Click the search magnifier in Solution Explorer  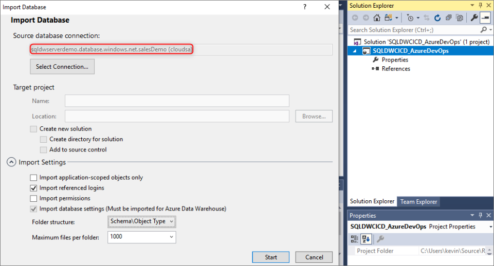coord(484,30)
